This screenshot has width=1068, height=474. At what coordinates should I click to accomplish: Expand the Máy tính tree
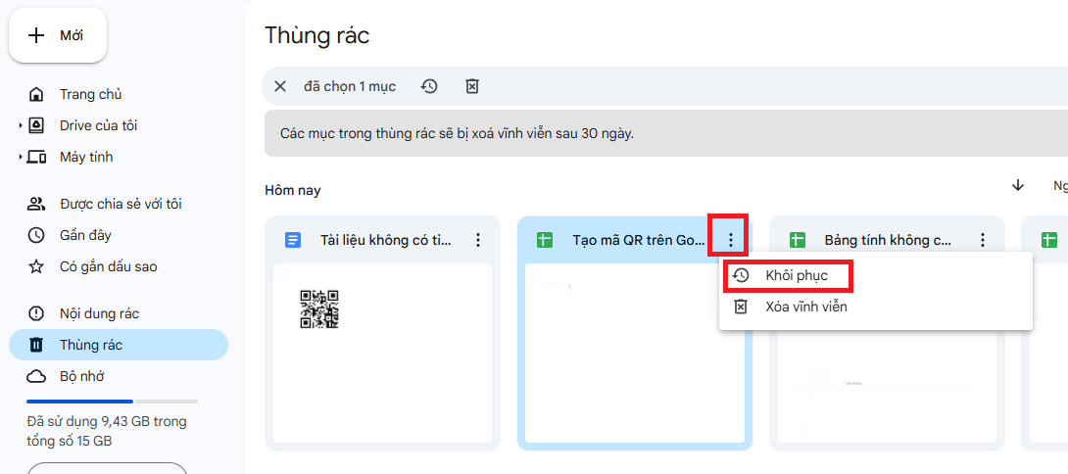(21, 157)
